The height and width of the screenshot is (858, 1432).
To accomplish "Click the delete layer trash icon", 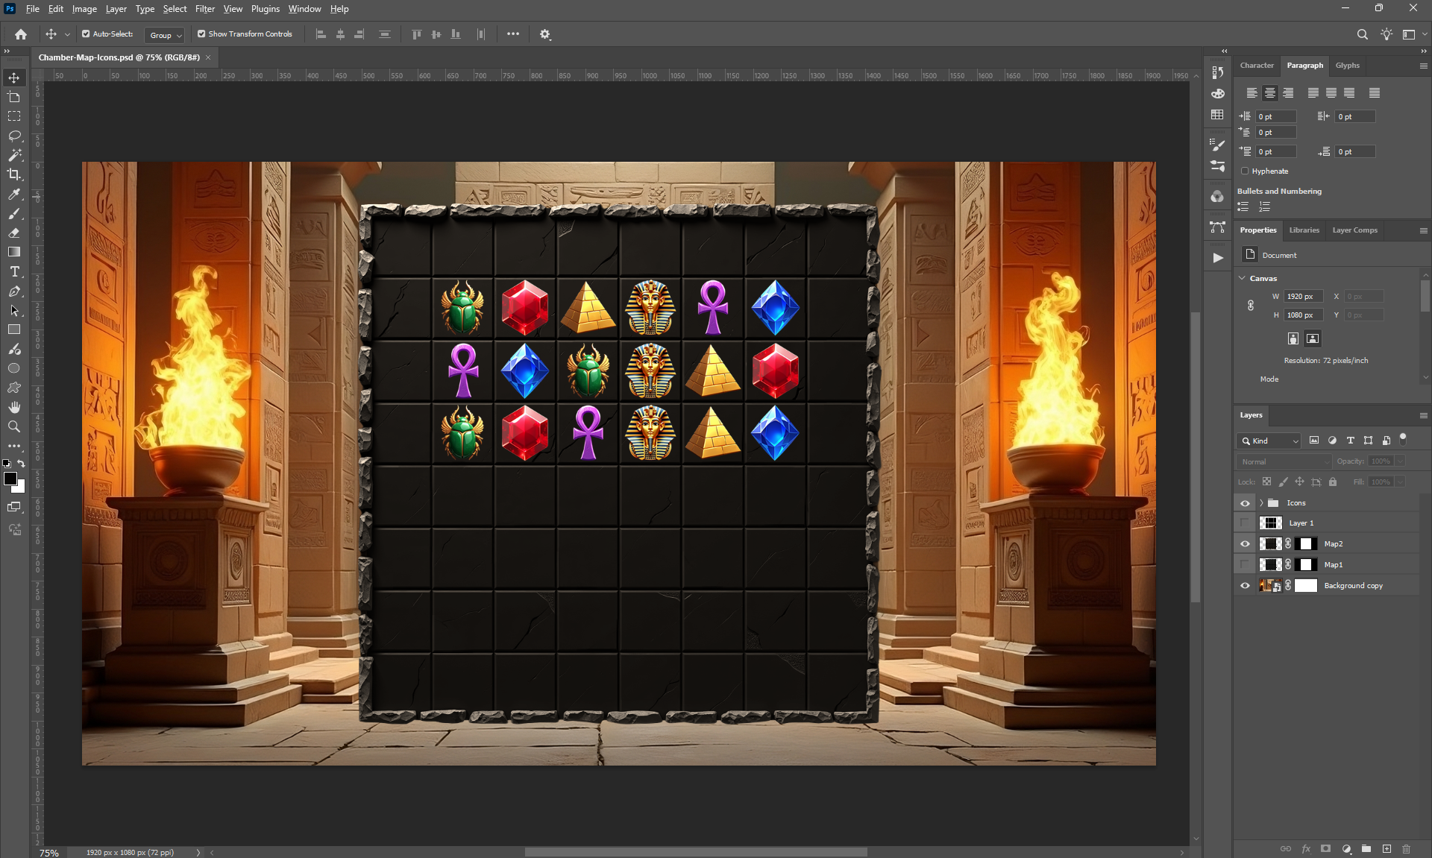I will 1406,848.
